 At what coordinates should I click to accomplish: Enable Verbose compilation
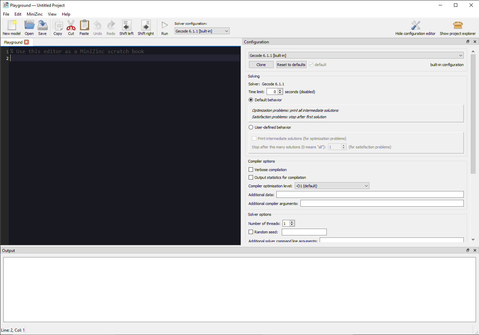tap(251, 169)
